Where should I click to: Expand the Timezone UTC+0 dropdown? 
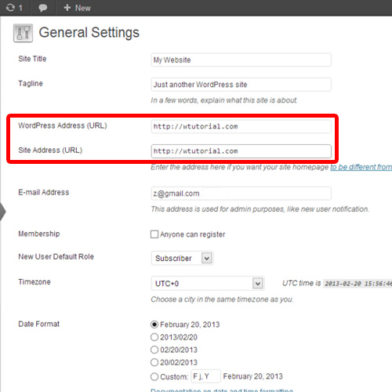[208, 283]
